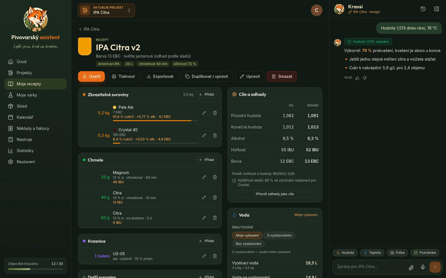446x278 pixels.
Task: Edit the US-05 yeast entry
Action: (x=204, y=256)
